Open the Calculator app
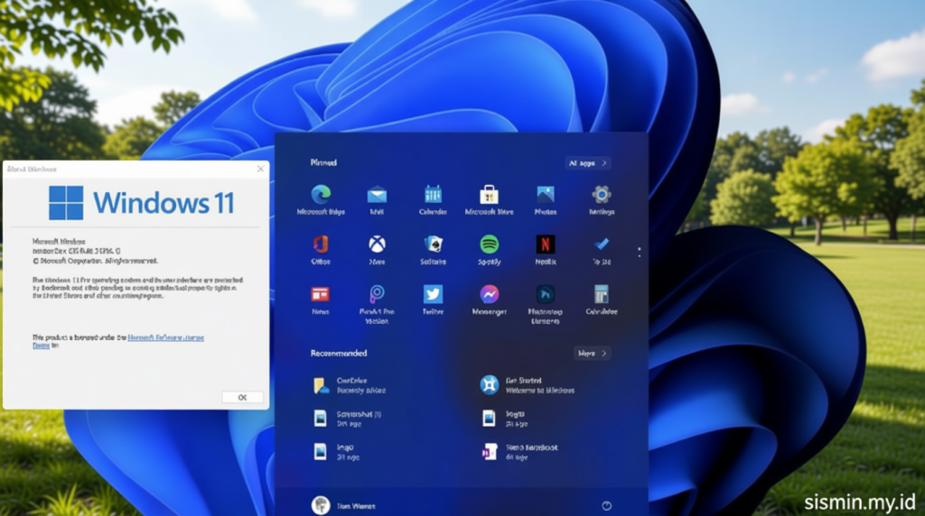The image size is (925, 516). coord(601,294)
